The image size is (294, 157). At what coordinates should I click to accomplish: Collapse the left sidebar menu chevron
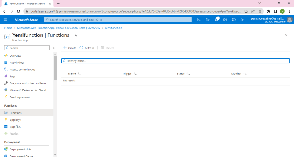[54, 48]
